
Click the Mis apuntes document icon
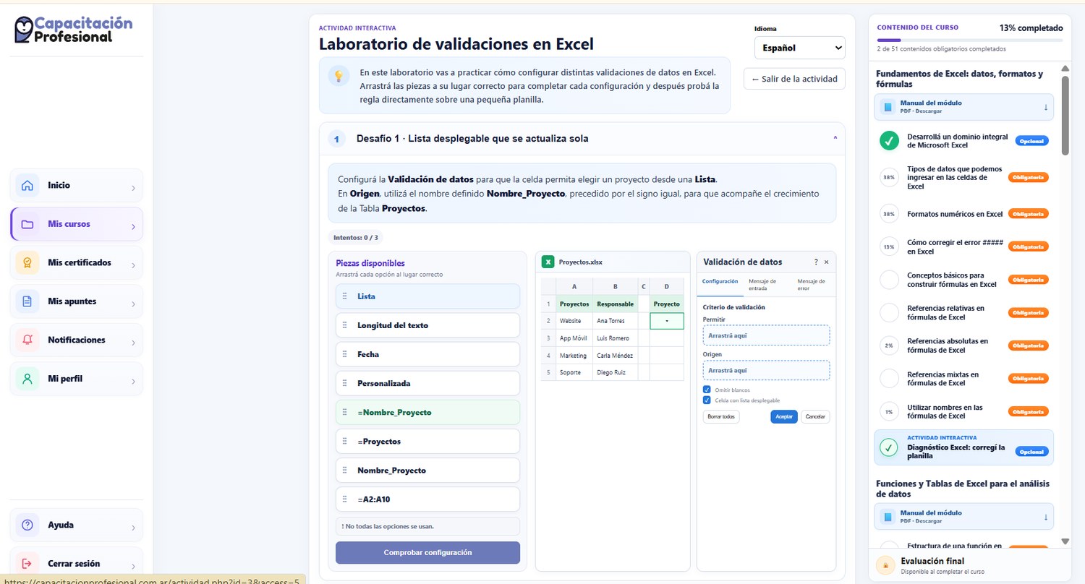27,301
